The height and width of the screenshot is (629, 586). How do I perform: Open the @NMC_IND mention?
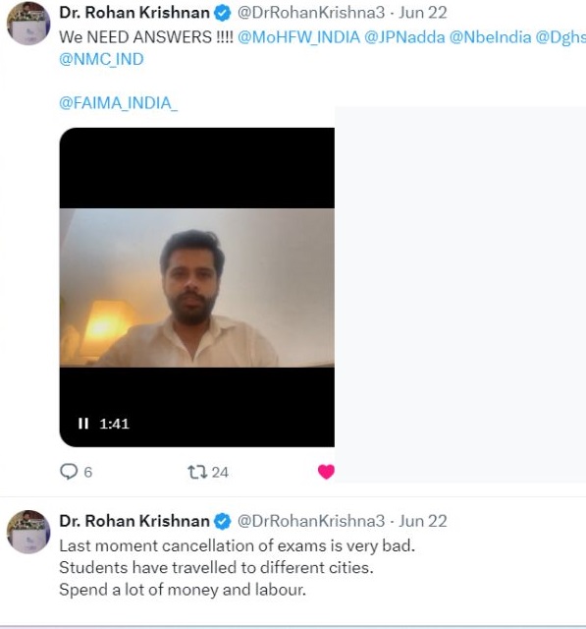coord(101,59)
